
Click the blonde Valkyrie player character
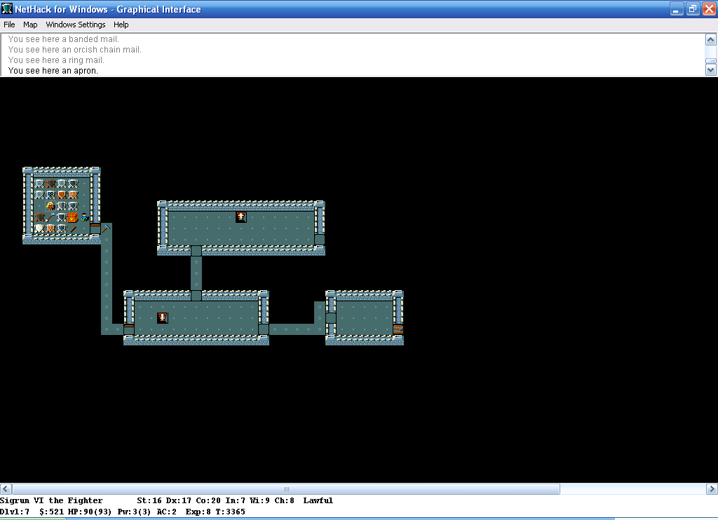pyautogui.click(x=50, y=205)
